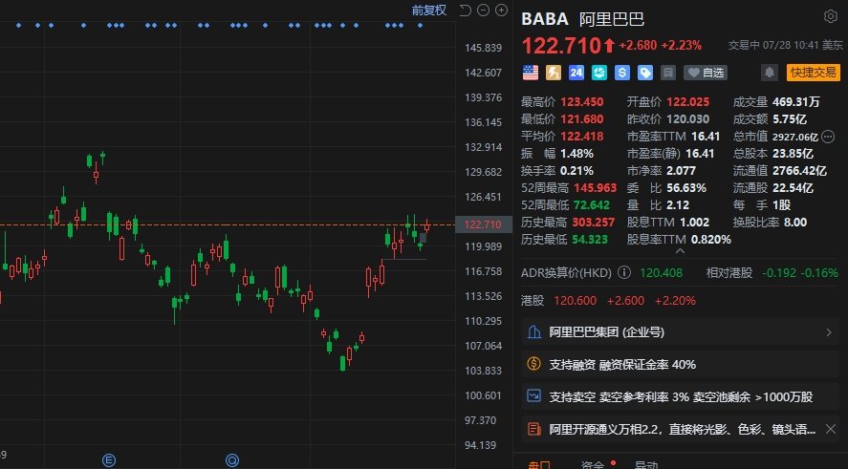The image size is (848, 469).
Task: Open 支持卖空 卖空参考利率 3% row
Action: pos(681,397)
